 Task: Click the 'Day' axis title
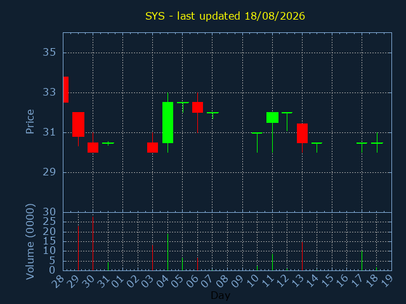pyautogui.click(x=220, y=295)
